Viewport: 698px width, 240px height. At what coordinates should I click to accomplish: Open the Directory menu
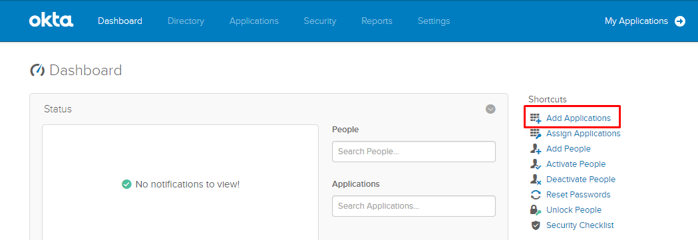click(186, 21)
